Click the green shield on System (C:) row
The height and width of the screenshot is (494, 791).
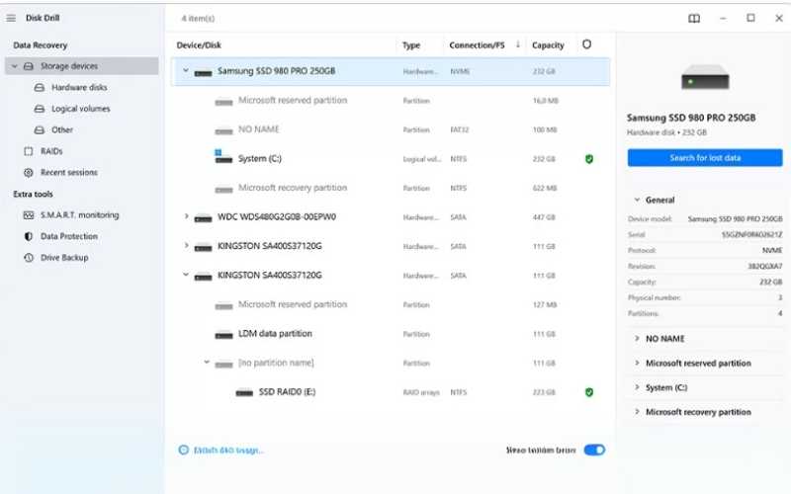click(x=588, y=159)
